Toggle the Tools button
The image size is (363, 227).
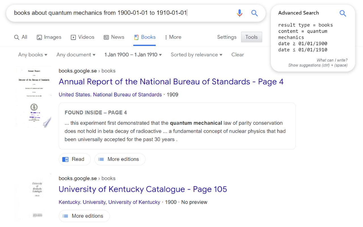pos(252,37)
